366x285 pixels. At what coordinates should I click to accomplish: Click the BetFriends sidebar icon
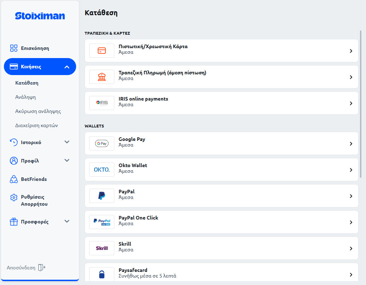click(x=13, y=179)
